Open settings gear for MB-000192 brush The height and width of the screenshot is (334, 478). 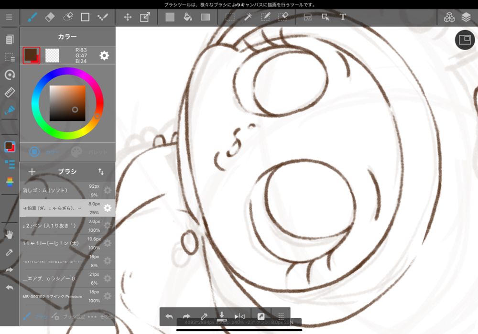(107, 296)
